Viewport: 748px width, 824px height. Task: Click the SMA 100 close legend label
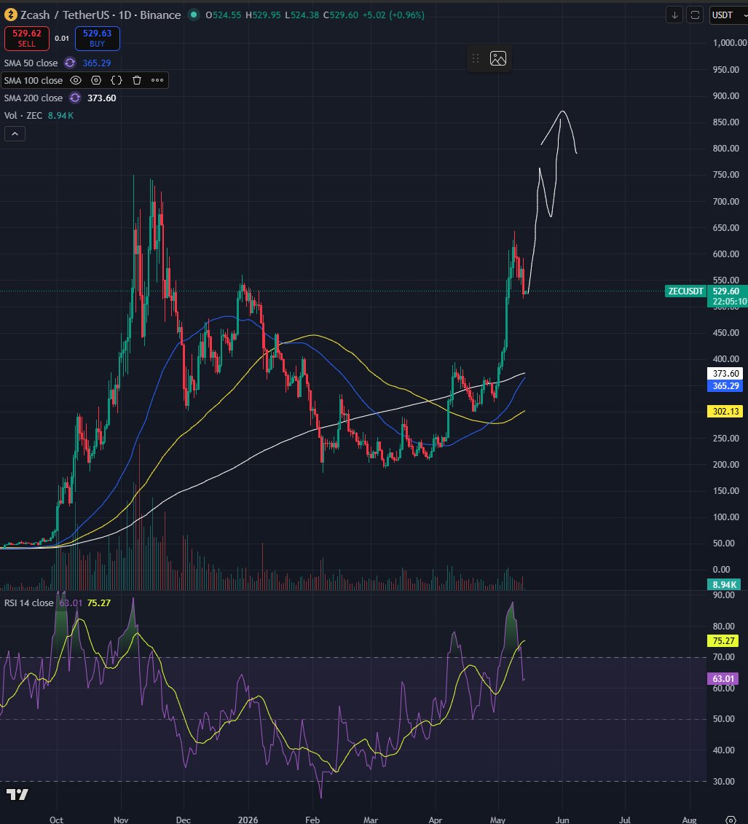34,80
